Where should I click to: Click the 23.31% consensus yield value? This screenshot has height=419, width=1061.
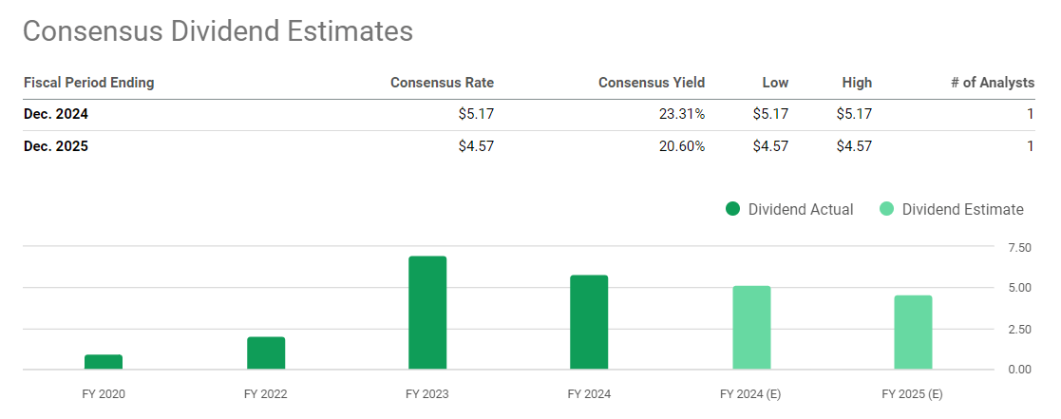pos(679,114)
